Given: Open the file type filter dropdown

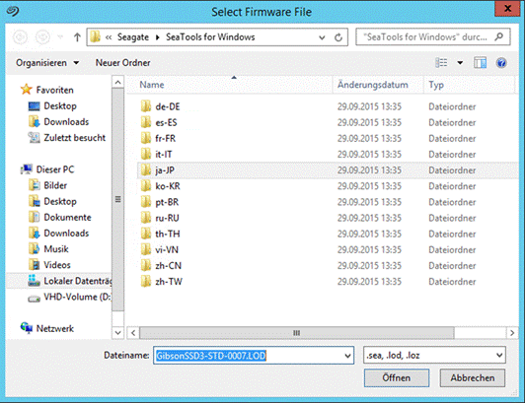Looking at the screenshot, I should tap(434, 355).
